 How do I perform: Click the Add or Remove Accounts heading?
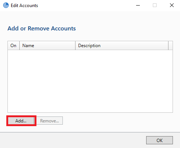coord(42,28)
